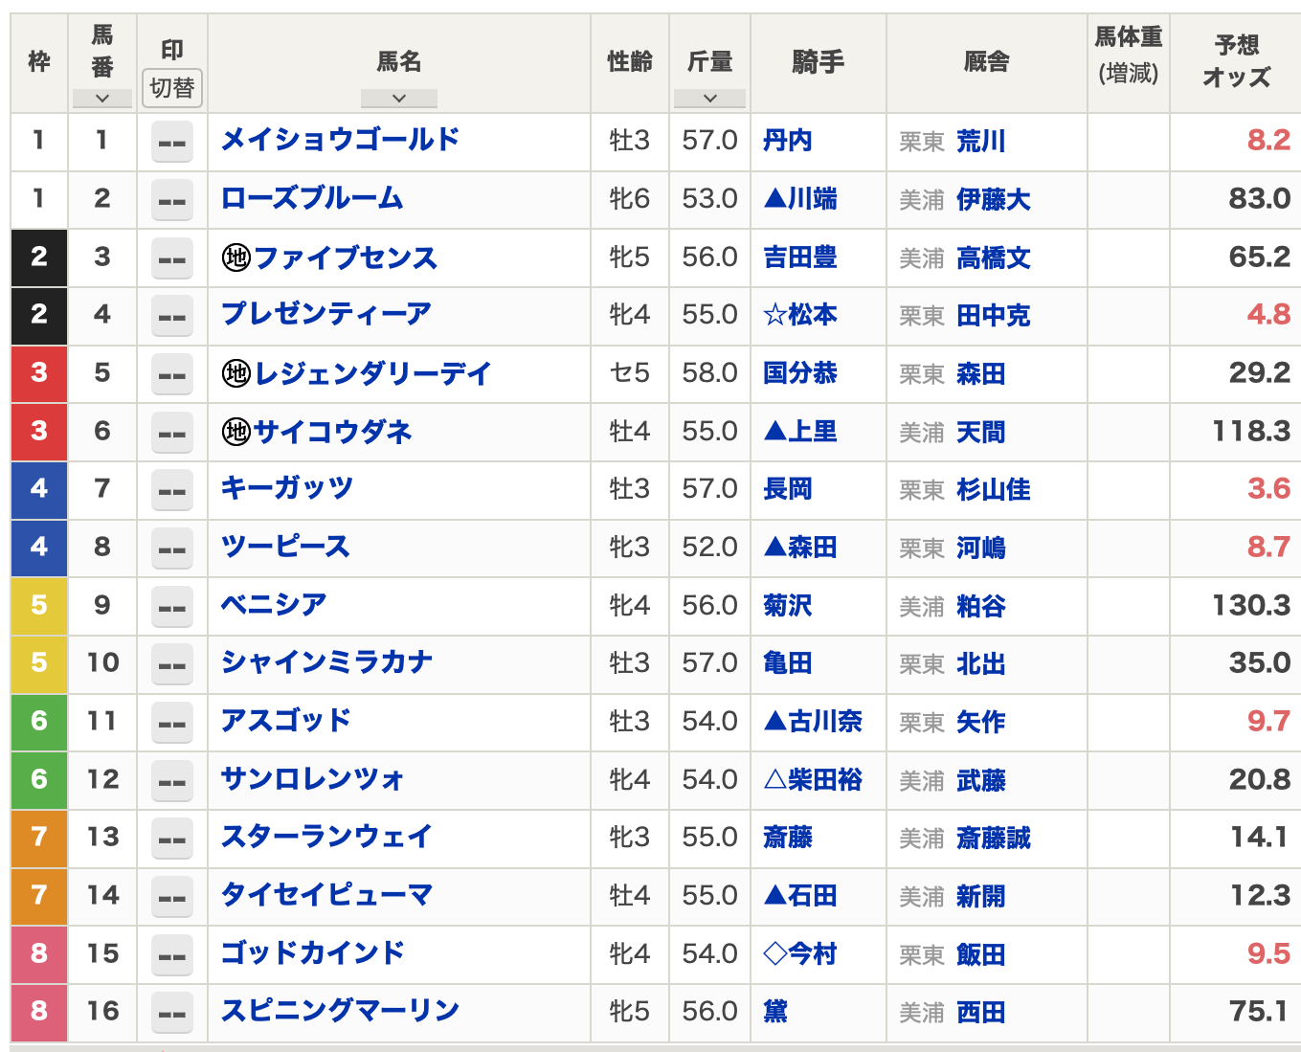
Task: Click the 地 icon beside ファイブセンス
Action: [236, 257]
